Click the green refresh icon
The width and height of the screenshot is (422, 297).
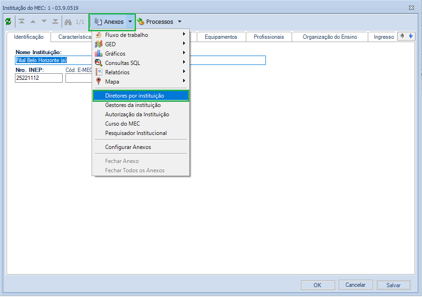point(8,21)
